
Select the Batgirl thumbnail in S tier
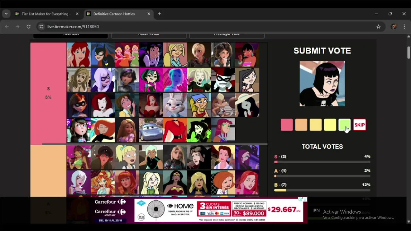coord(103,55)
